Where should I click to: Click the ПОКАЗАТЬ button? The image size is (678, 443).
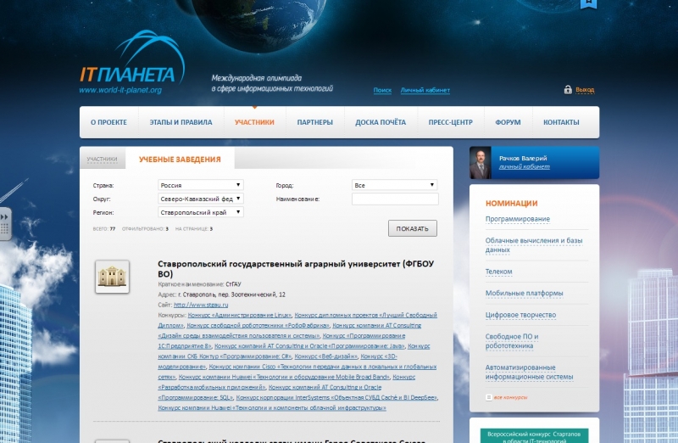413,228
